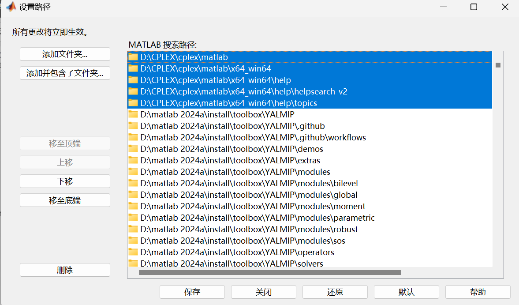Screen dimensions: 519x305
Task: Select path D:\CPLEX\cplex\matlab\x64_win64
Action: pyautogui.click(x=310, y=68)
